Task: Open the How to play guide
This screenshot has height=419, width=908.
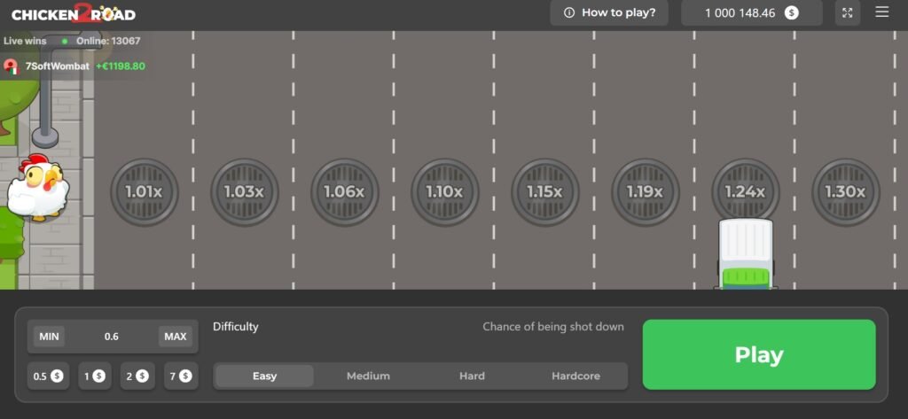Action: pos(609,12)
